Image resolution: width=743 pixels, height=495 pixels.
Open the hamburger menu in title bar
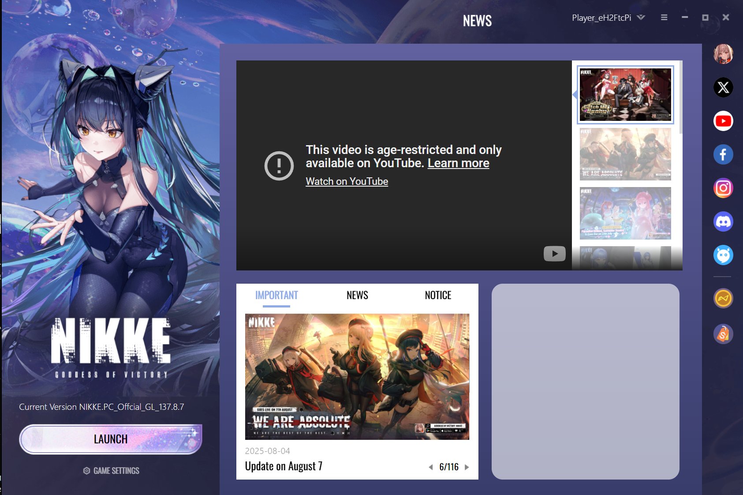click(664, 18)
